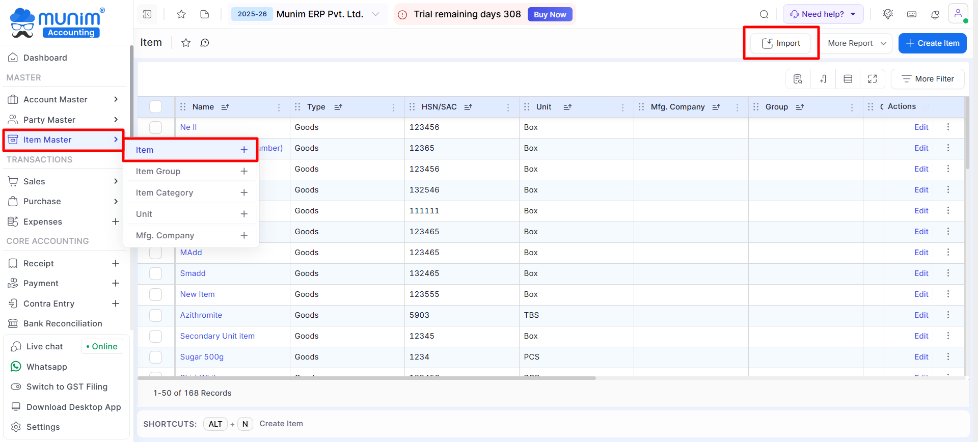
Task: Select the checkbox for the Azithromite row
Action: 156,315
